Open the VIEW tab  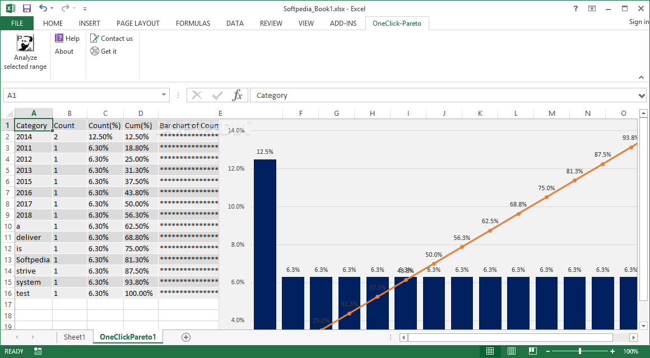point(306,23)
